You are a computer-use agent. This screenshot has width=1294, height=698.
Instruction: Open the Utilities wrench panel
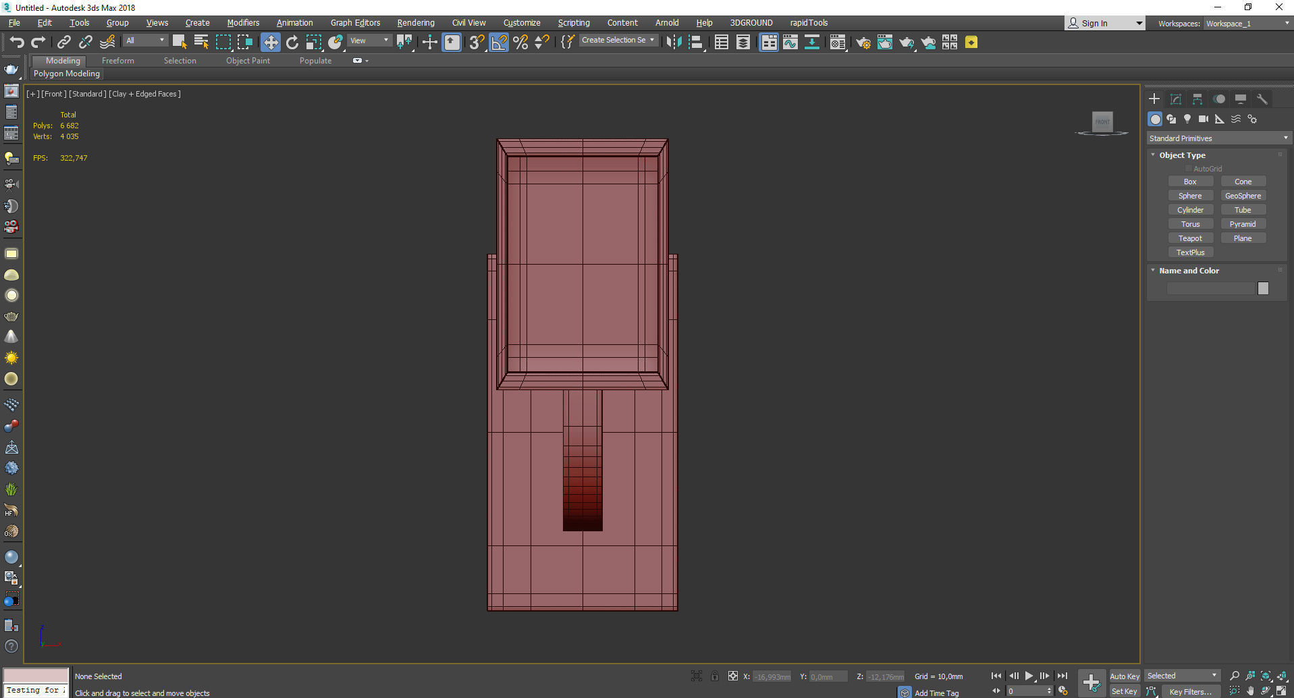(x=1262, y=99)
